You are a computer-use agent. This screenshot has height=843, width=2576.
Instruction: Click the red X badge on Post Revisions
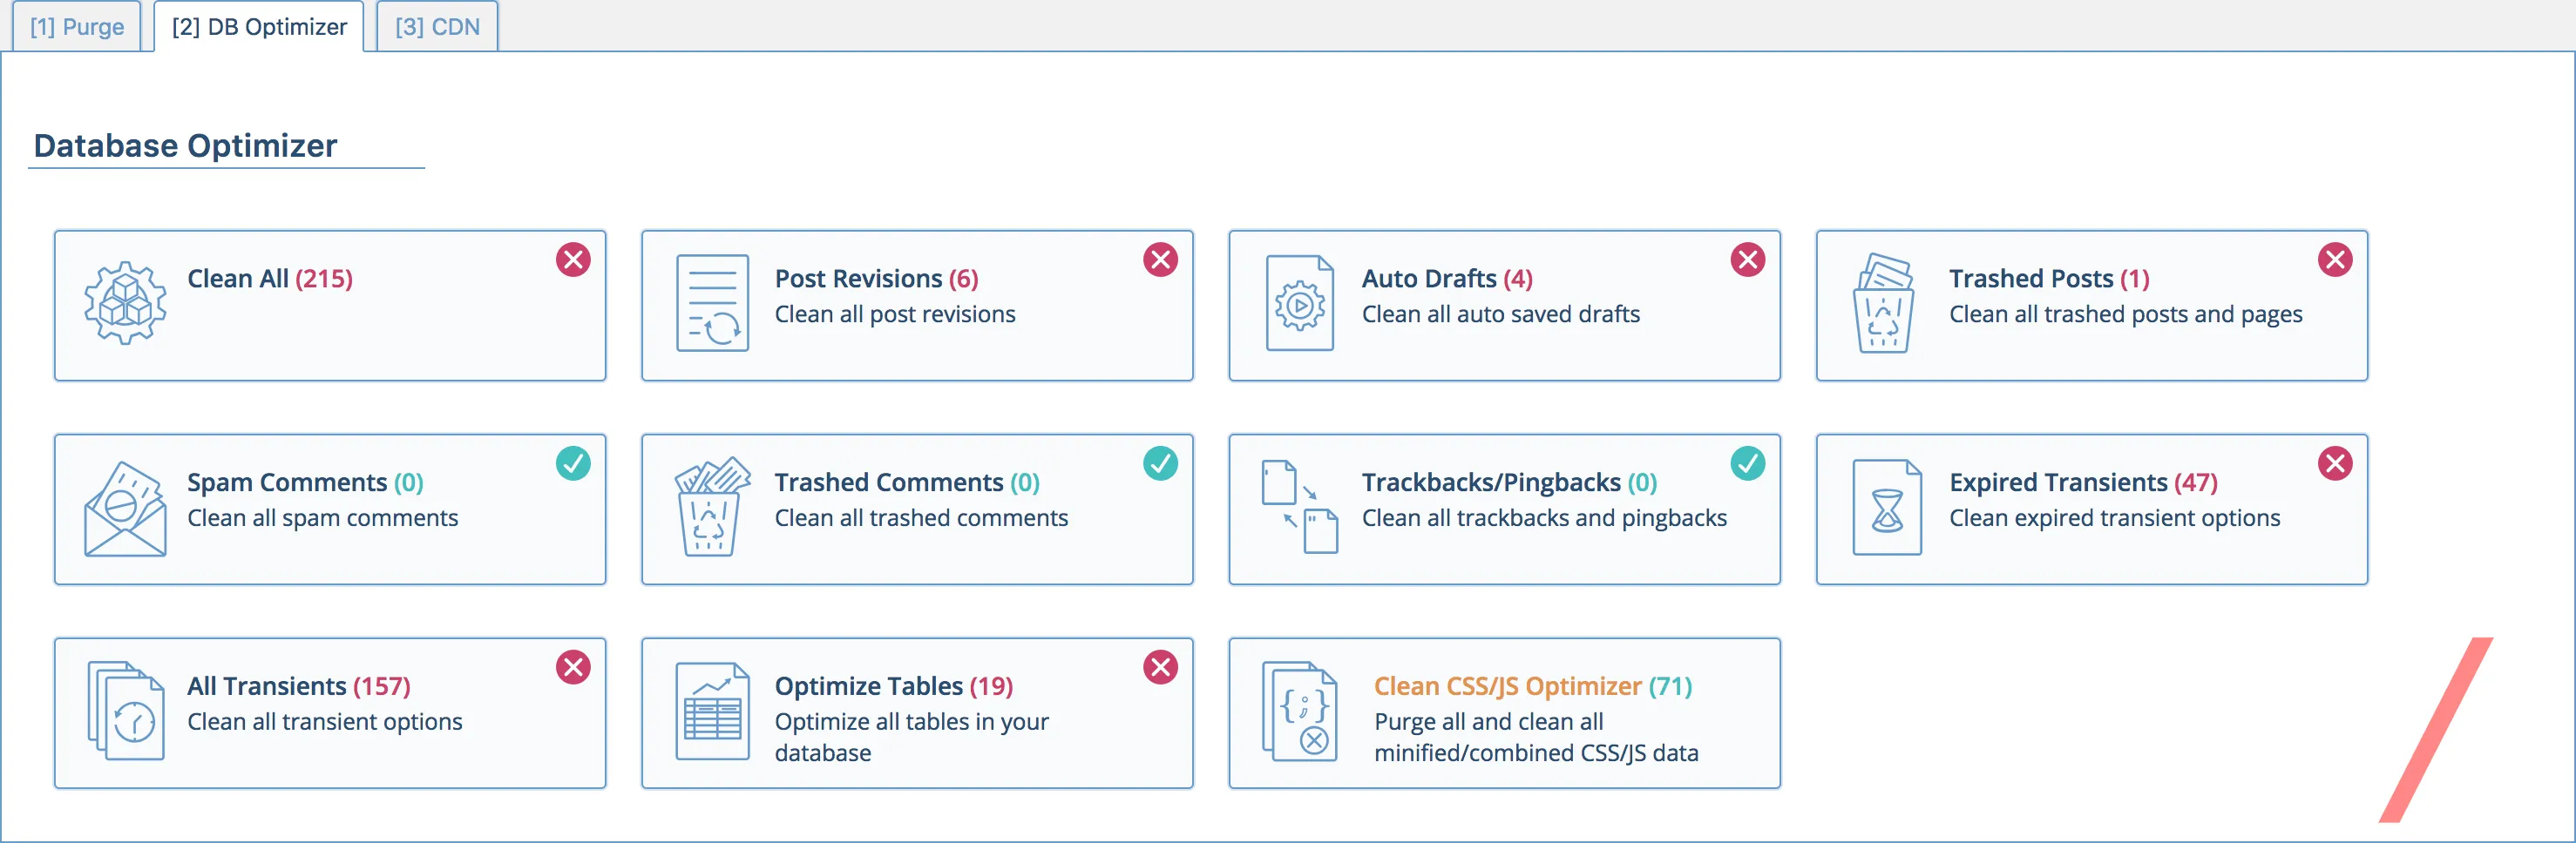tap(1161, 260)
